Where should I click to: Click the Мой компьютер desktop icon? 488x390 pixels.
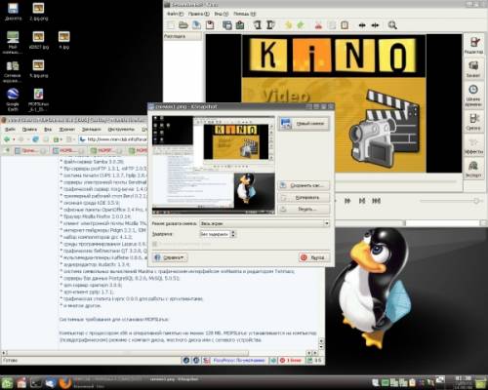tap(13, 42)
